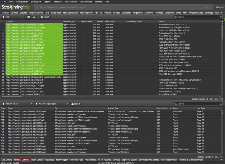Switch to the JavaScript tab

(x=170, y=13)
